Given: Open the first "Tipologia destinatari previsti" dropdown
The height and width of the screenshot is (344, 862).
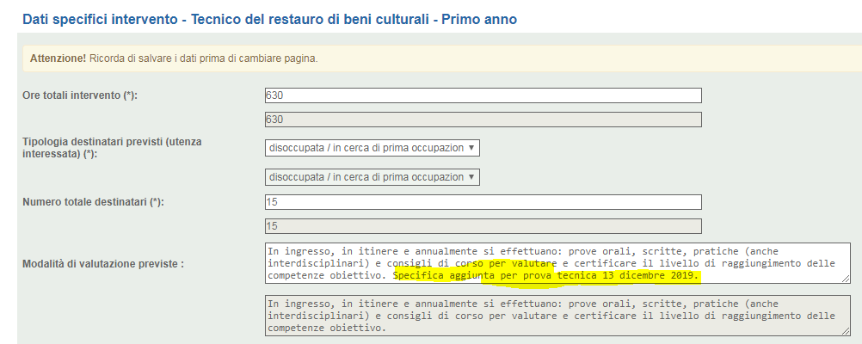Looking at the screenshot, I should tap(372, 148).
